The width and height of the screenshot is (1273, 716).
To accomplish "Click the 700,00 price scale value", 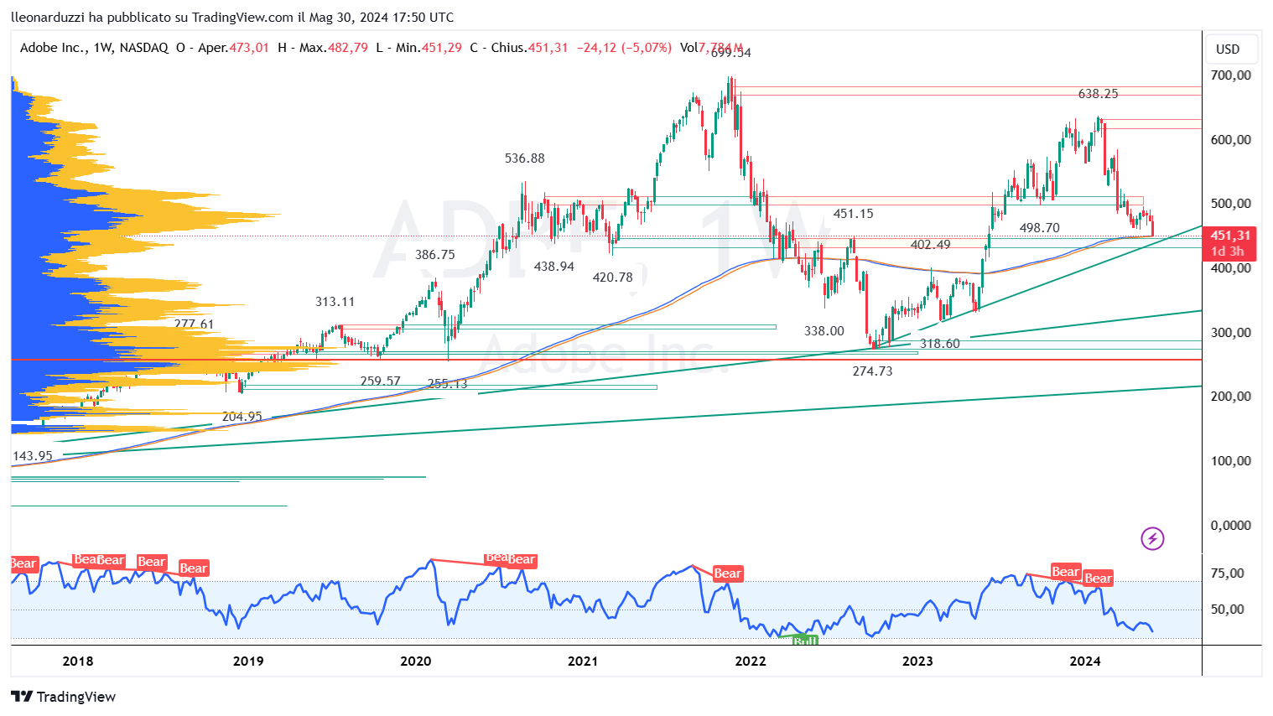I will (1231, 75).
